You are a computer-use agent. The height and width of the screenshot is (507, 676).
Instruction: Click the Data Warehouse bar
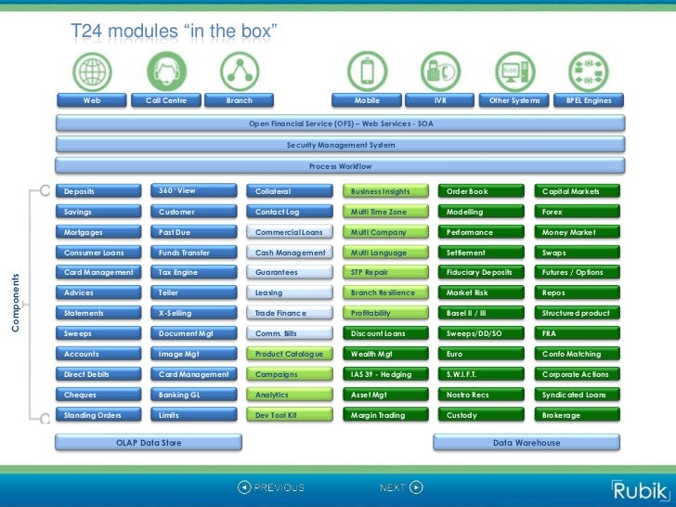coord(526,442)
